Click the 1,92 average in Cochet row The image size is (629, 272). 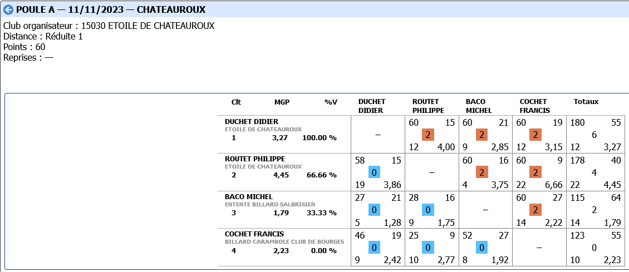click(x=500, y=260)
